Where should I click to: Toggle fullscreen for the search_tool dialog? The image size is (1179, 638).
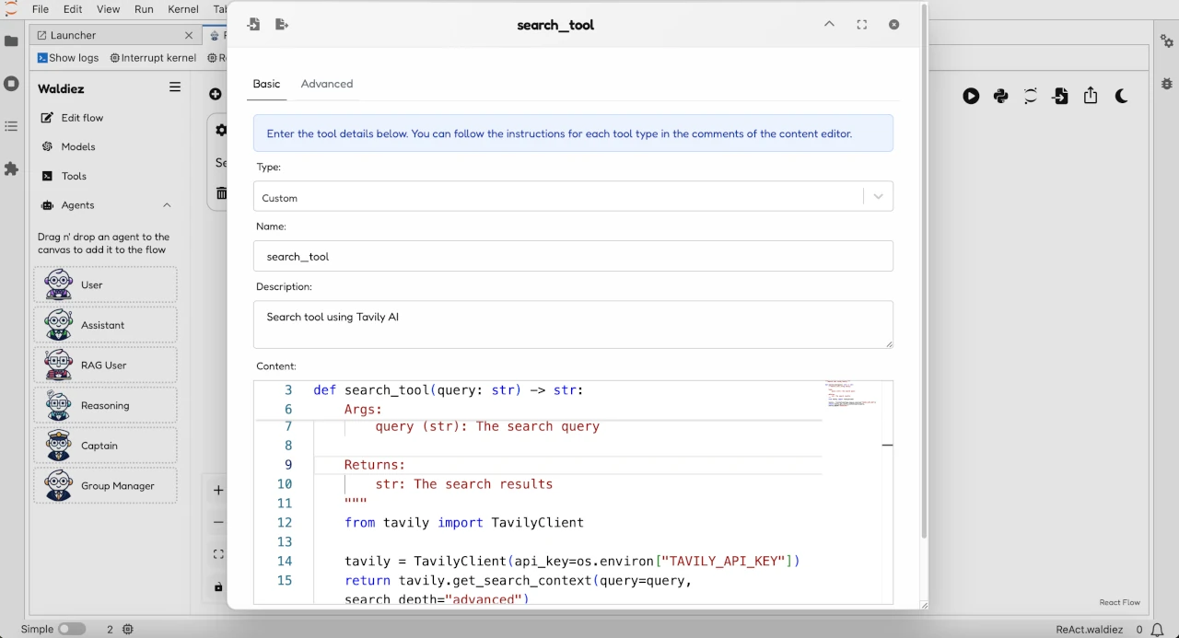[x=861, y=25]
